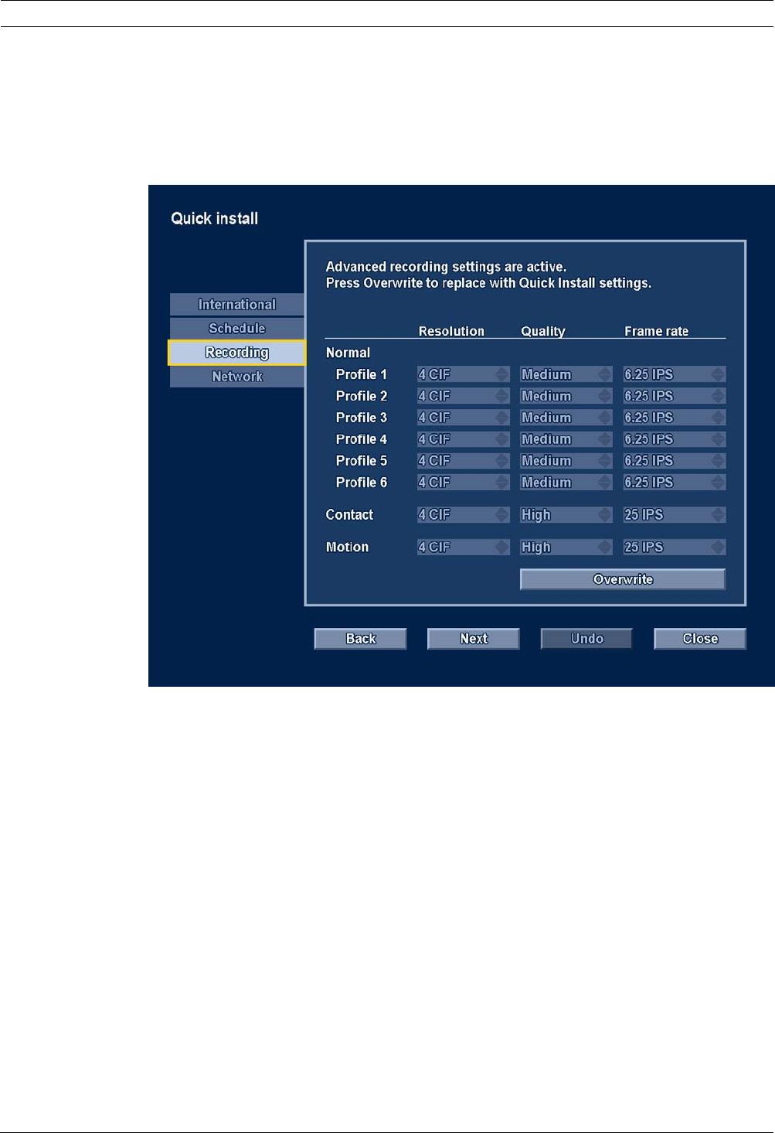
Task: Open Profile 4 Quality dropdown
Action: point(566,439)
